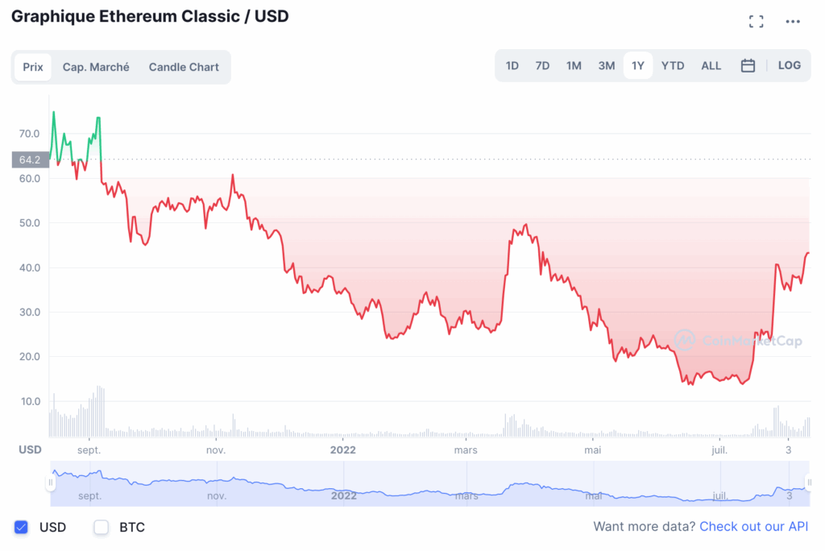Choose the 1M time range
The height and width of the screenshot is (551, 825).
click(574, 66)
